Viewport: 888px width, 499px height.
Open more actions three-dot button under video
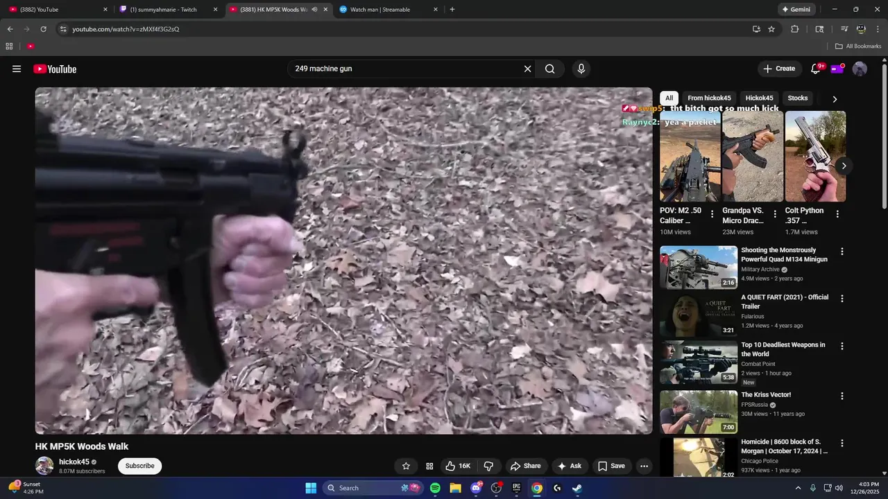coord(644,466)
